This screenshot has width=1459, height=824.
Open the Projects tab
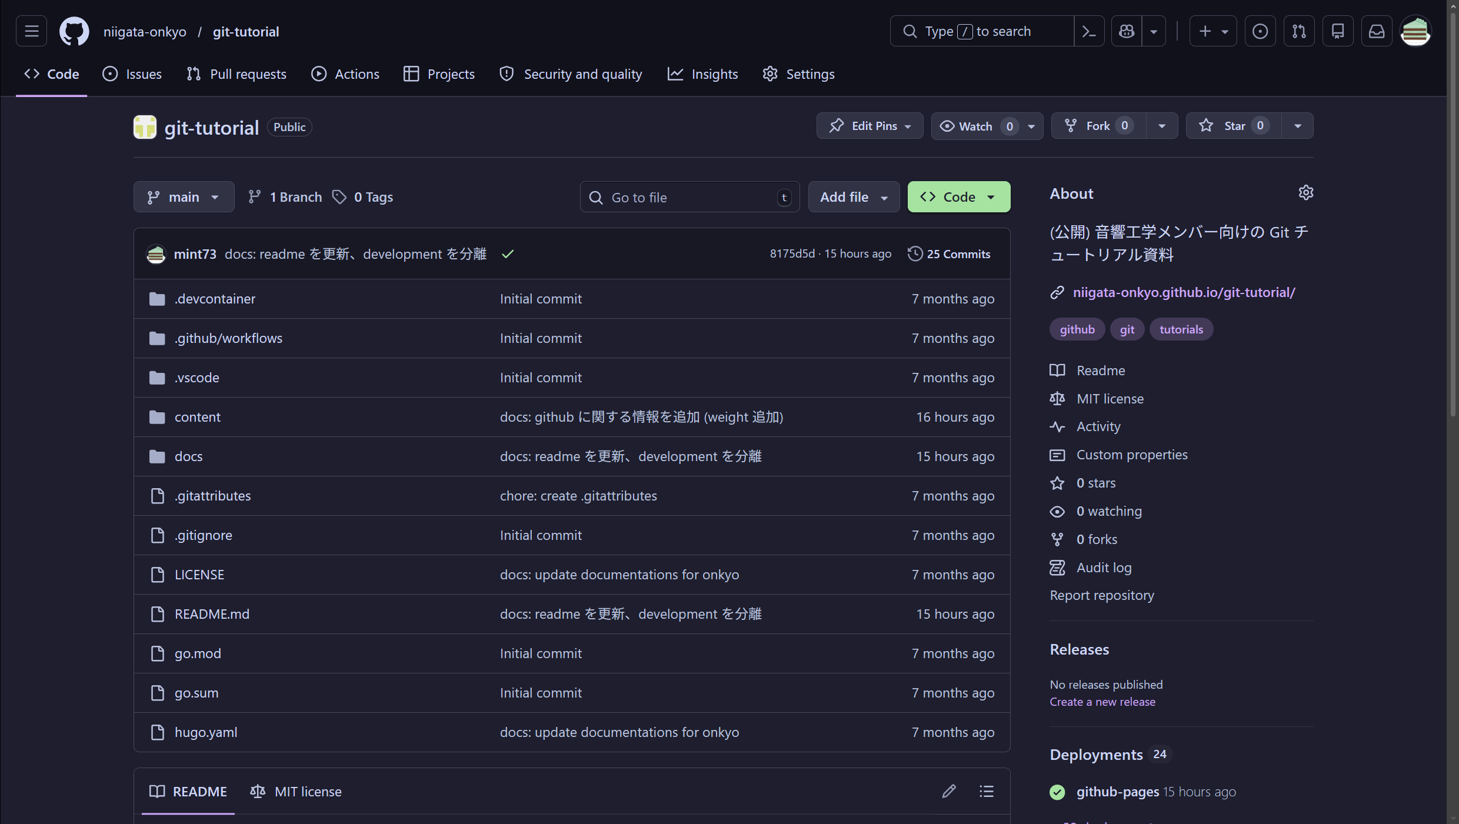point(439,74)
